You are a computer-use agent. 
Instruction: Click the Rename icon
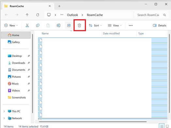[x=58, y=26]
